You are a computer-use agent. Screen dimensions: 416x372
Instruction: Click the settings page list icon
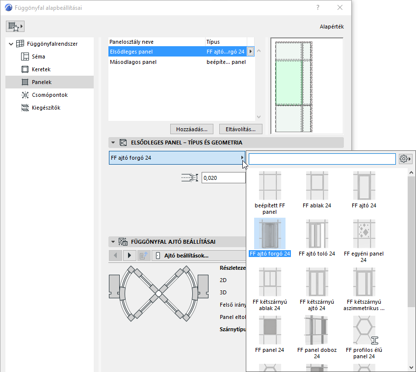144,256
